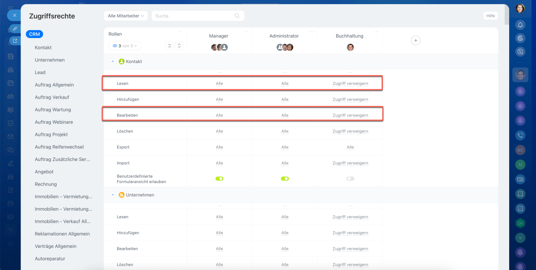
Task: Open the Alle Mitarbeiter dropdown
Action: point(126,16)
